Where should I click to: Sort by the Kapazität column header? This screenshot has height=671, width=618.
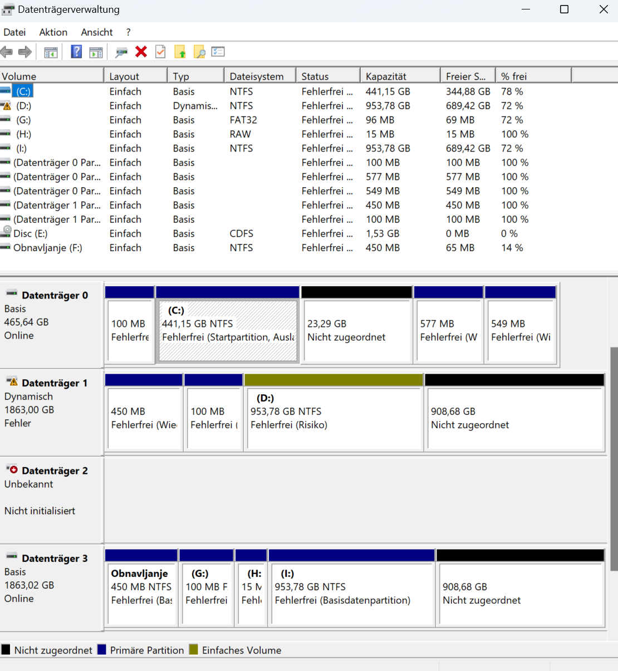pyautogui.click(x=400, y=76)
